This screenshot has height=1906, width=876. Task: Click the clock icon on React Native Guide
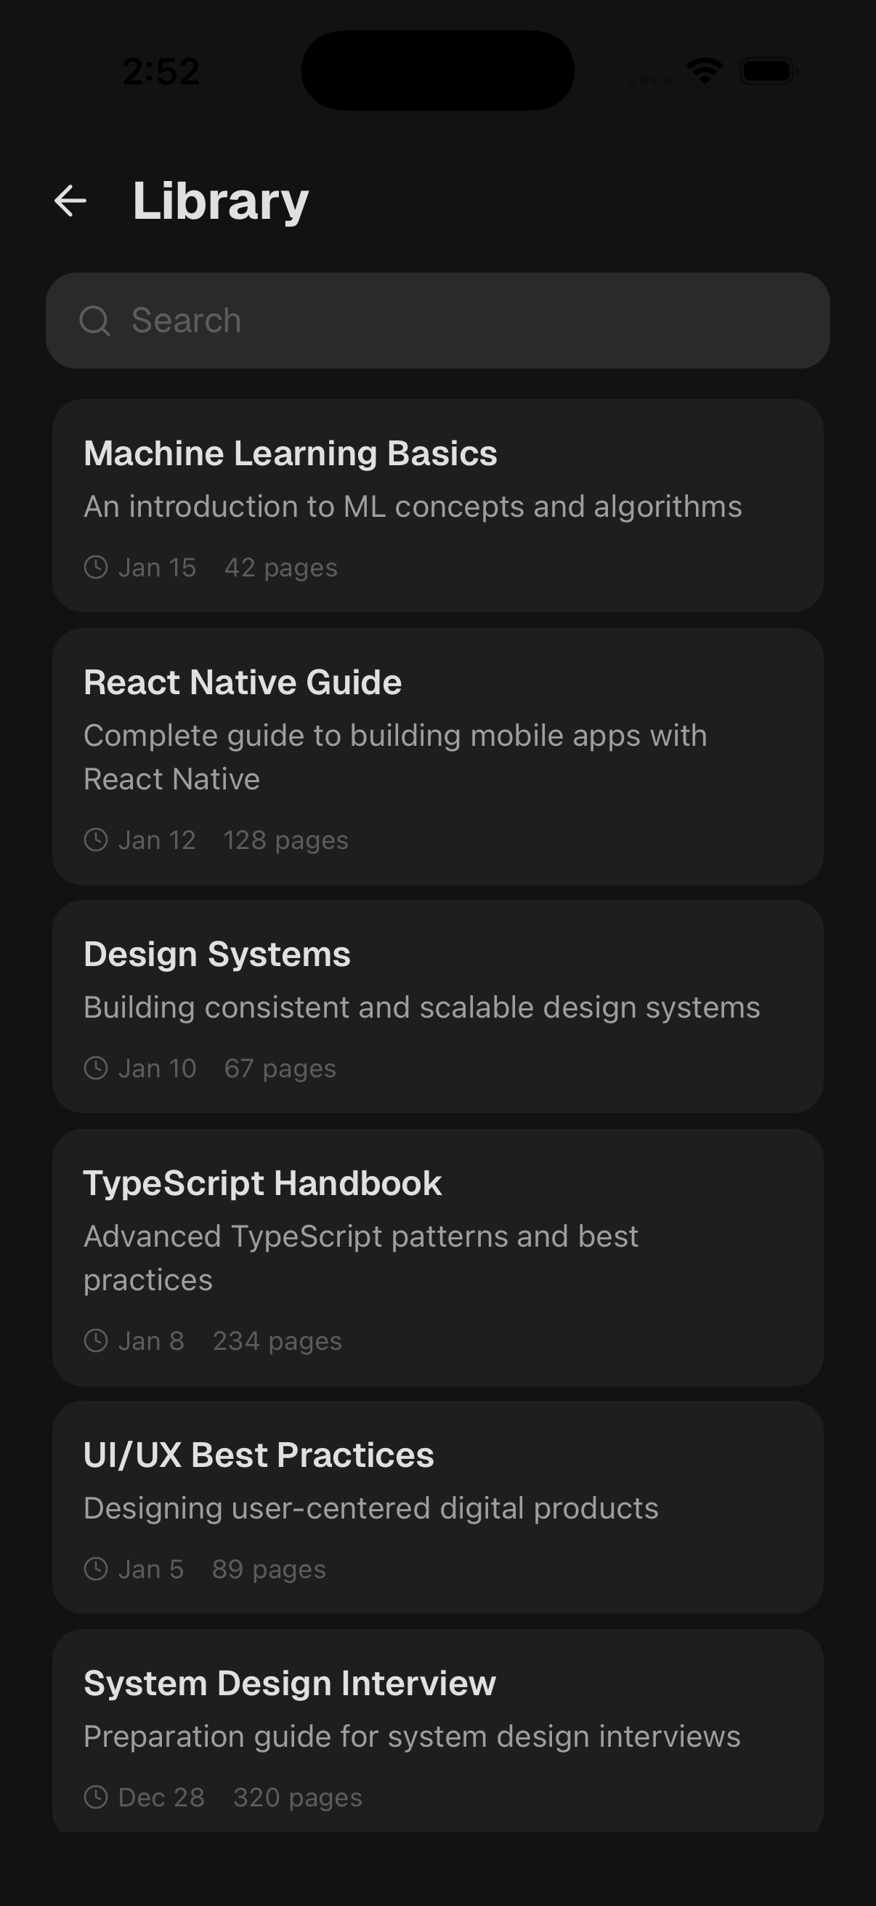(97, 839)
